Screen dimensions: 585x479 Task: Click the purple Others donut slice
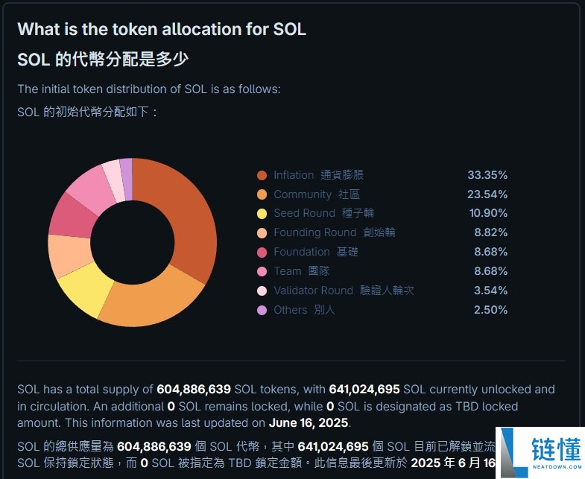click(x=127, y=179)
